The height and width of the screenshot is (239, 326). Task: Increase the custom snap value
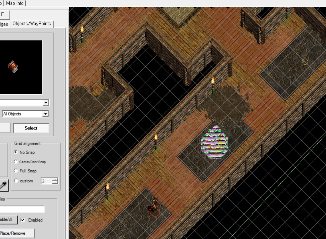[55, 179]
